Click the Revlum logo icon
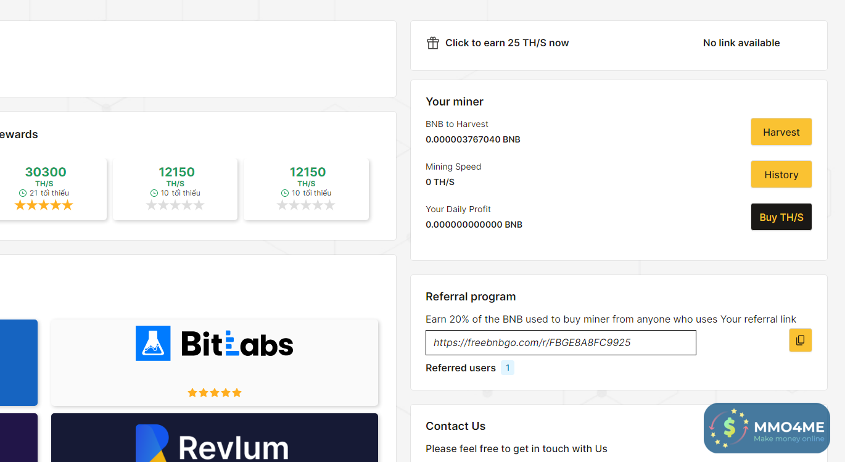This screenshot has height=462, width=845. 152,443
